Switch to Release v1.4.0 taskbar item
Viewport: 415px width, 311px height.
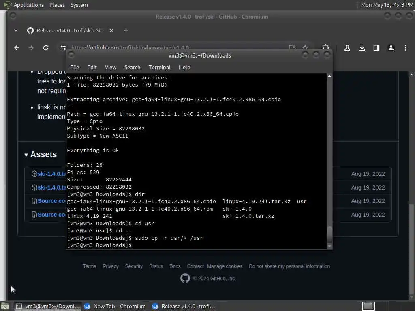(x=184, y=306)
